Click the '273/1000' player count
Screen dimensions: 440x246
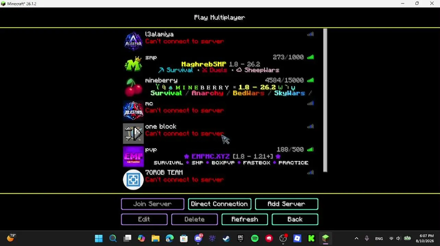point(288,57)
